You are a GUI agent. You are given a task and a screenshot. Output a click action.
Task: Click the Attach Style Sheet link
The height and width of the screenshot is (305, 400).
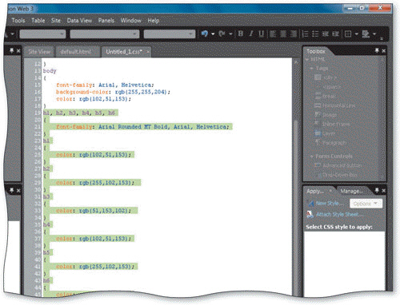tap(339, 214)
